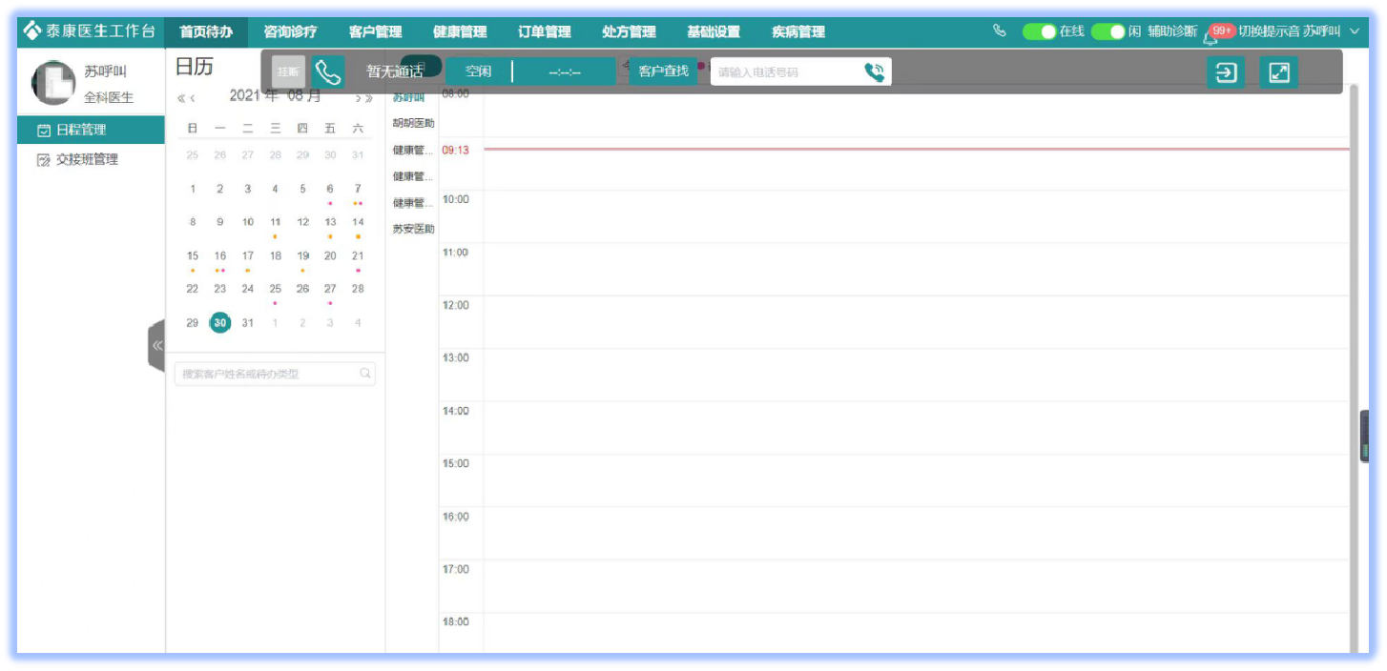Viewport: 1387px width, 671px height.
Task: Click the 挂断 hang-up button
Action: click(288, 71)
